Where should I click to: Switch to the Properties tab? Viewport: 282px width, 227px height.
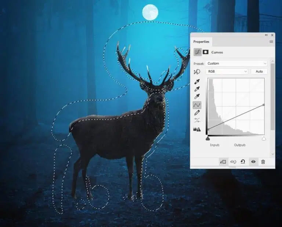point(201,42)
